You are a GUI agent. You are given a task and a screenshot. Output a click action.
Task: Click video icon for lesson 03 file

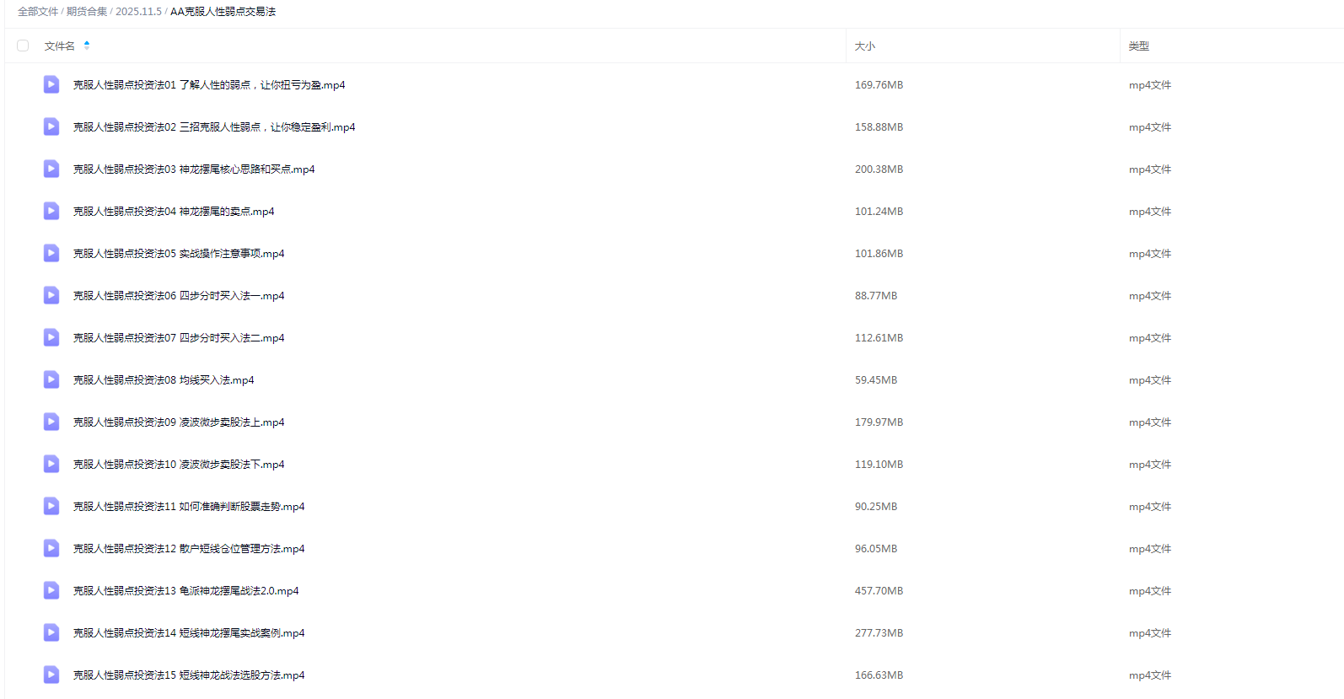(51, 169)
